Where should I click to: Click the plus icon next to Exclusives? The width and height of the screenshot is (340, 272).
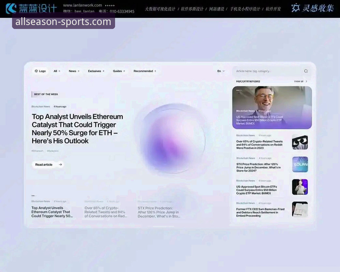(x=104, y=71)
